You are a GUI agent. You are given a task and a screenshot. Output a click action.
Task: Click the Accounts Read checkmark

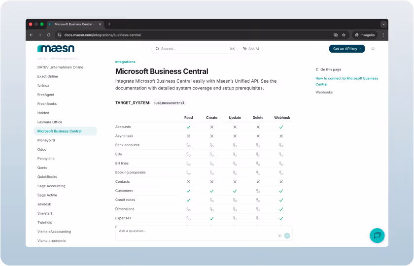(x=188, y=127)
